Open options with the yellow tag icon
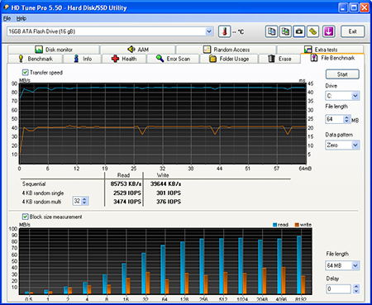 [x=312, y=31]
